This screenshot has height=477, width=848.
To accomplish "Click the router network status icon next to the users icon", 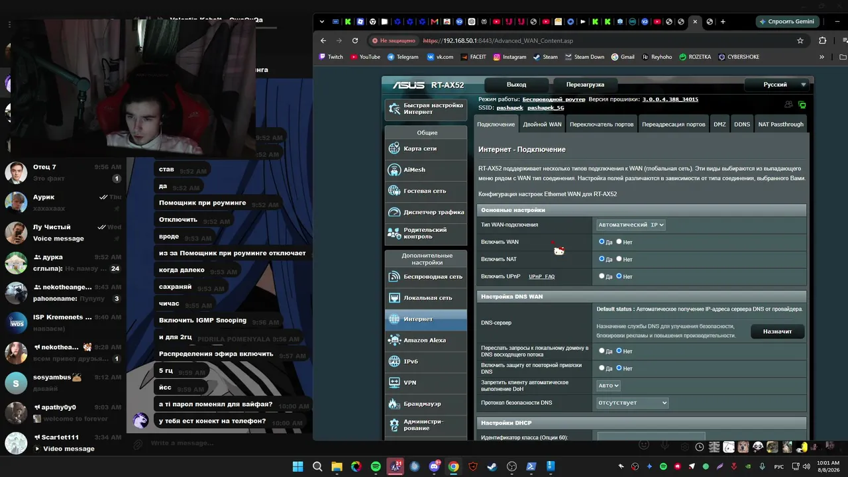I will (x=802, y=105).
